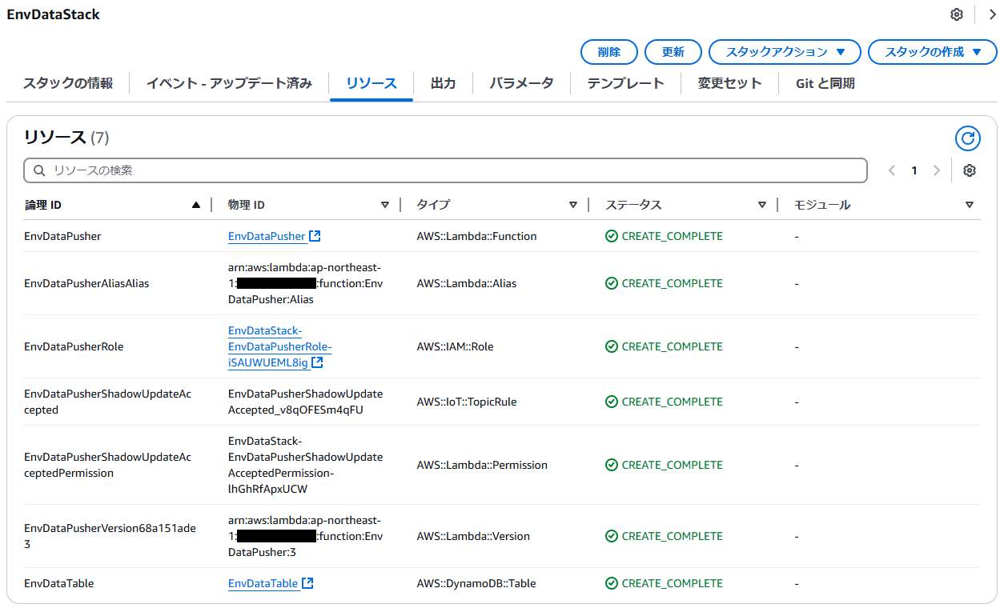Open external link icon beside EnvDataPusherRole ID
This screenshot has width=1004, height=612.
[317, 362]
